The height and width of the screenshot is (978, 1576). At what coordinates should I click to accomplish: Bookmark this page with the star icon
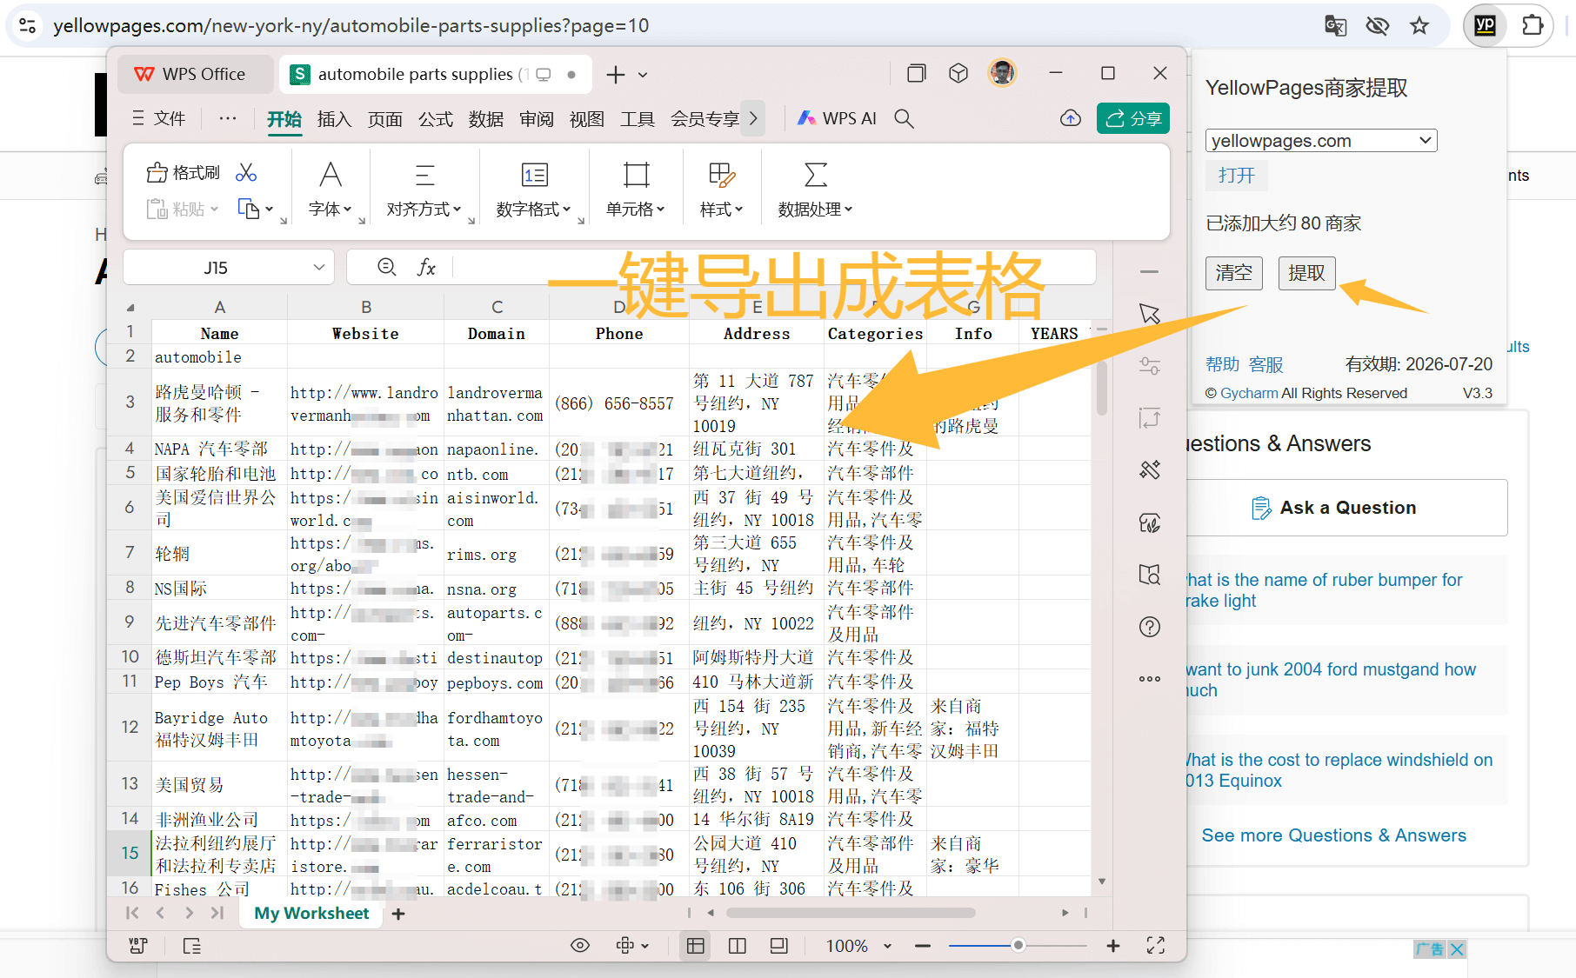tap(1419, 26)
